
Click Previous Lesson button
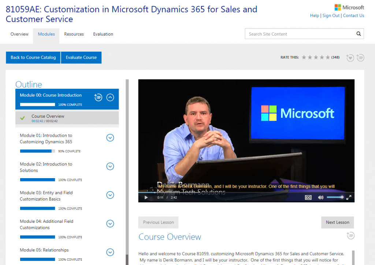point(158,222)
